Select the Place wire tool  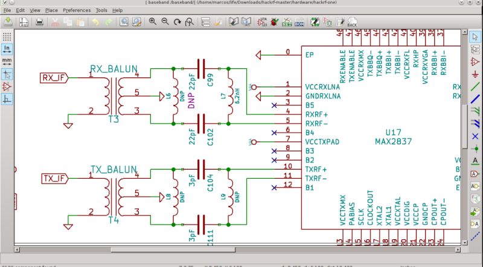tap(475, 86)
